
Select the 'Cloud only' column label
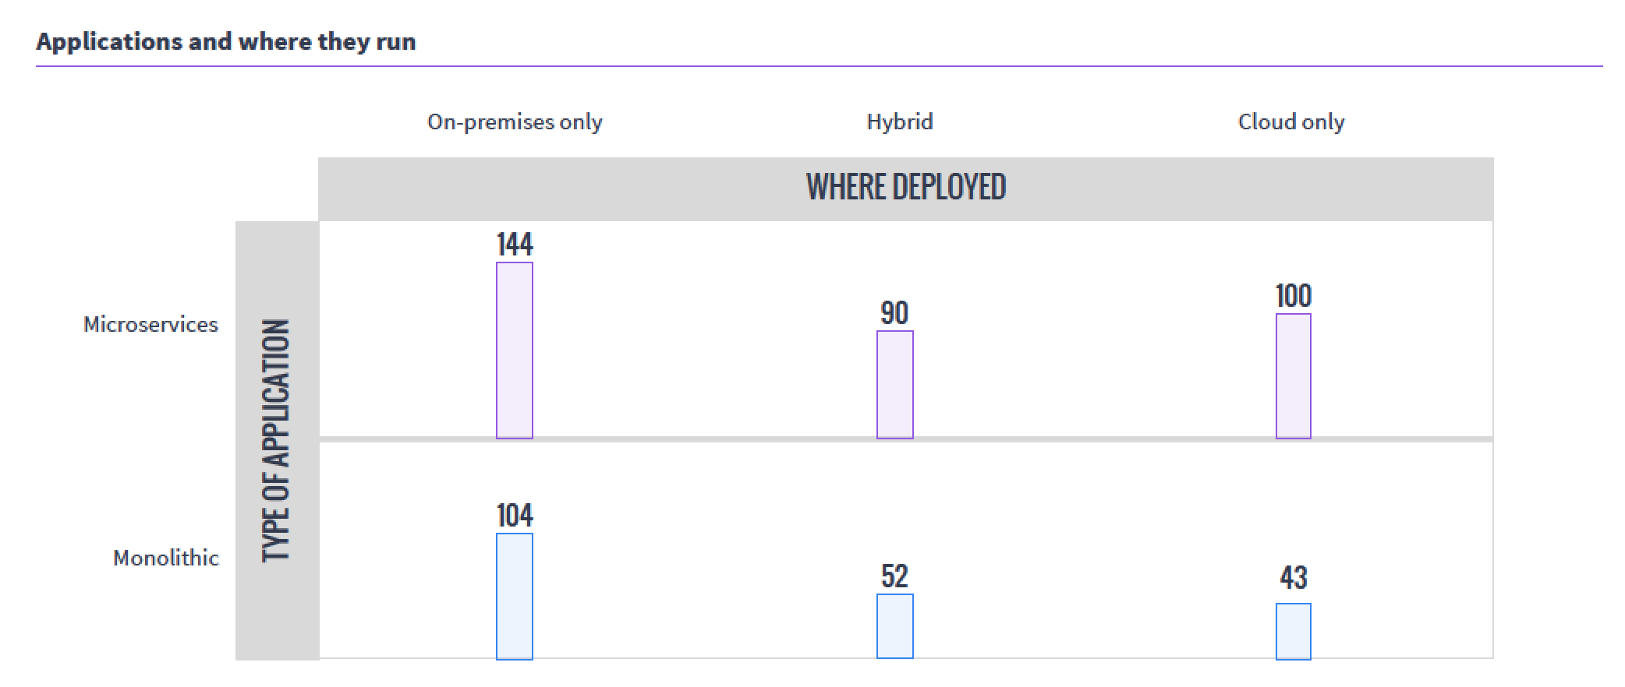1291,122
